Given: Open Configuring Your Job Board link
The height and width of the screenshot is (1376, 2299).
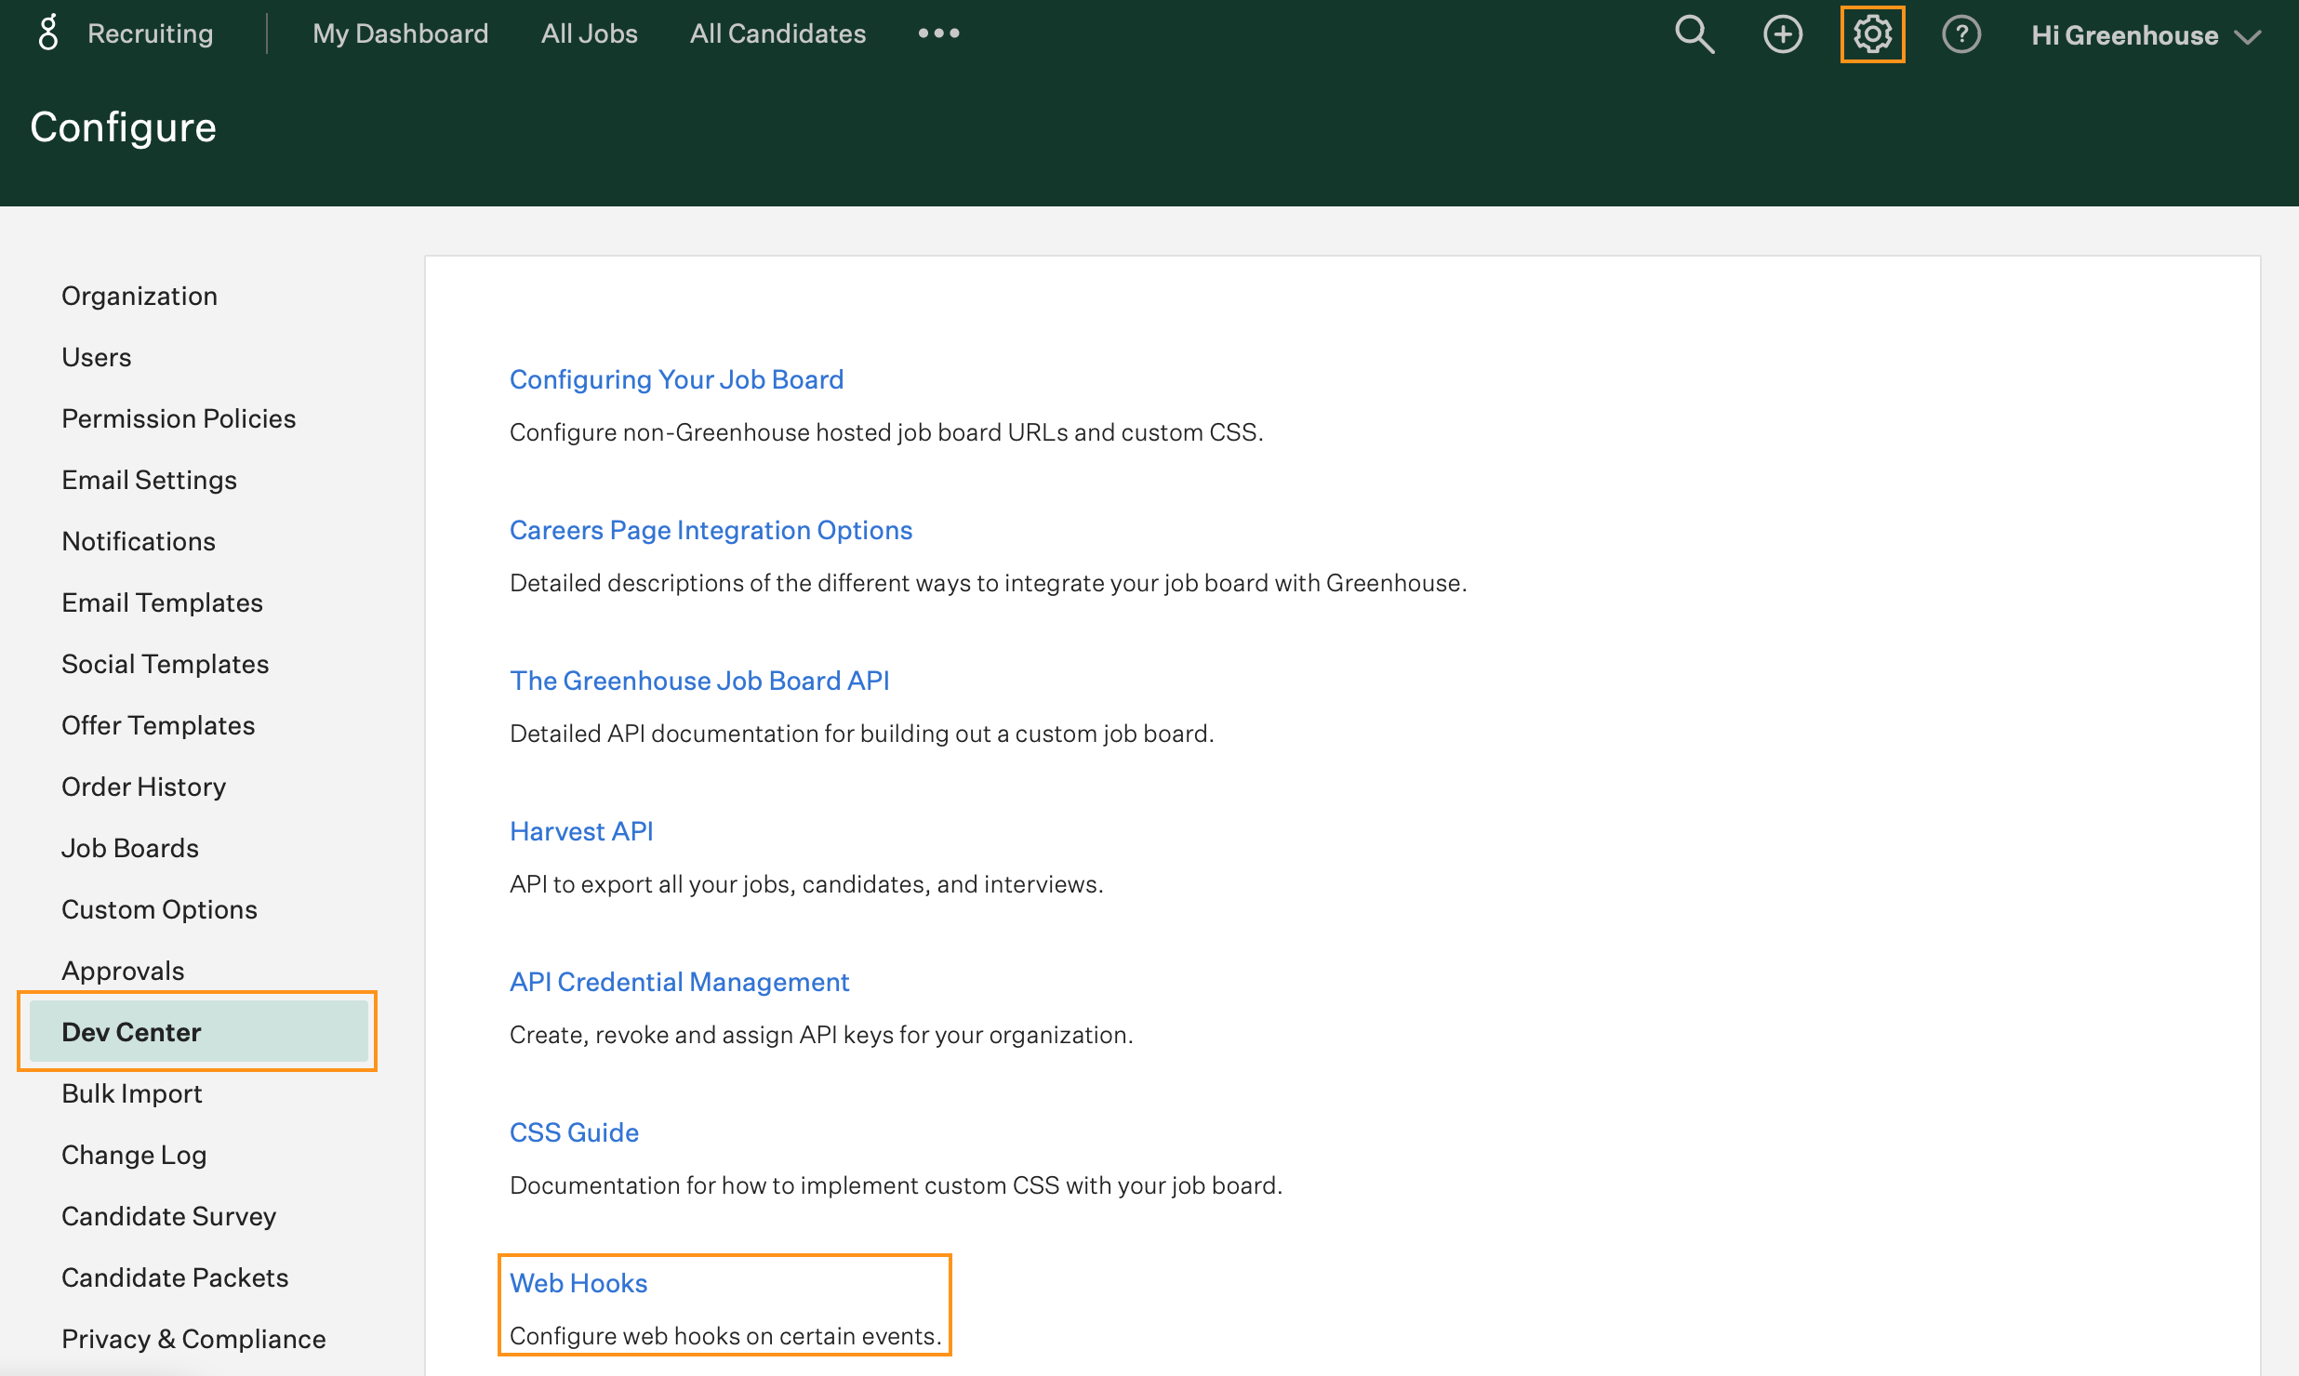Looking at the screenshot, I should pos(676,379).
